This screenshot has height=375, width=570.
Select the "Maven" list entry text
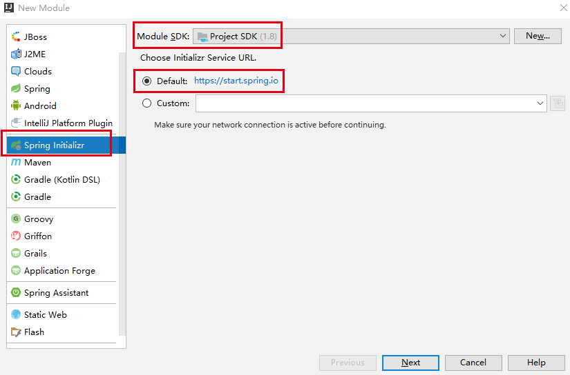point(37,163)
